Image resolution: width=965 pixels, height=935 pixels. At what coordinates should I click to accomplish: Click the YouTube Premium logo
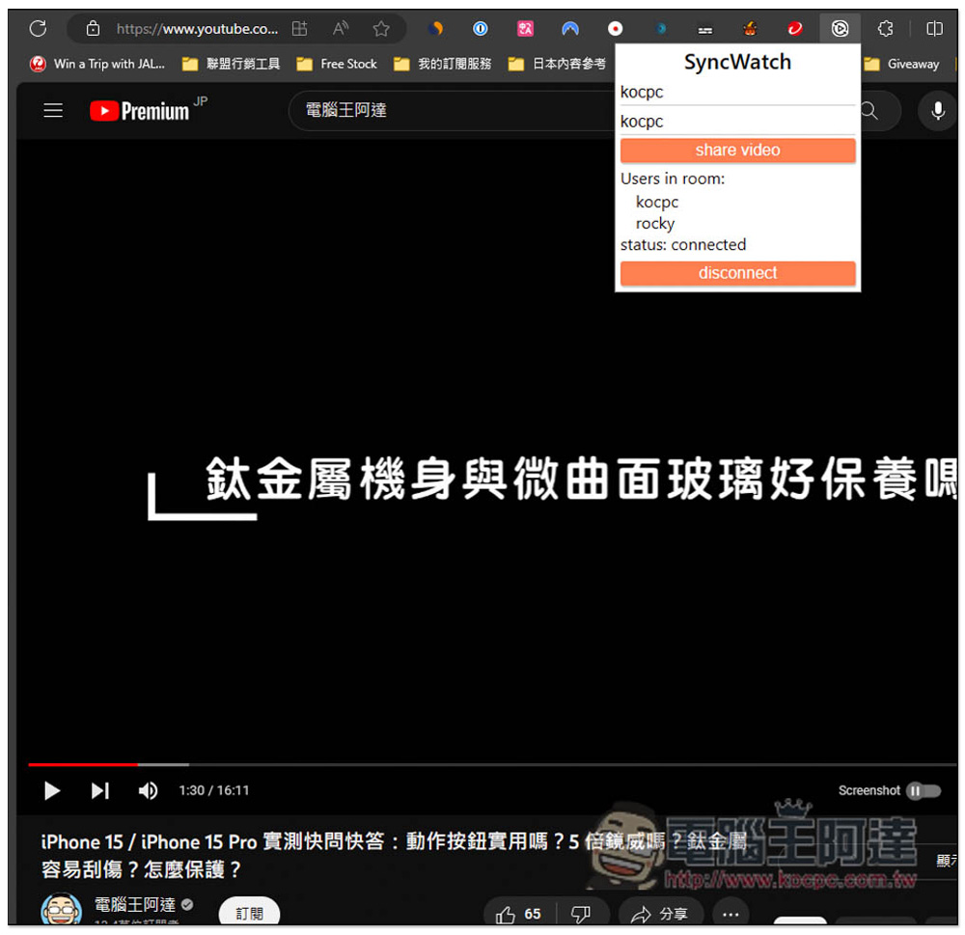pyautogui.click(x=140, y=111)
